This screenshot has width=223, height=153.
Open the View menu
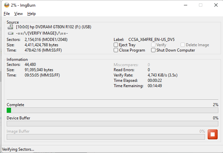(18, 14)
